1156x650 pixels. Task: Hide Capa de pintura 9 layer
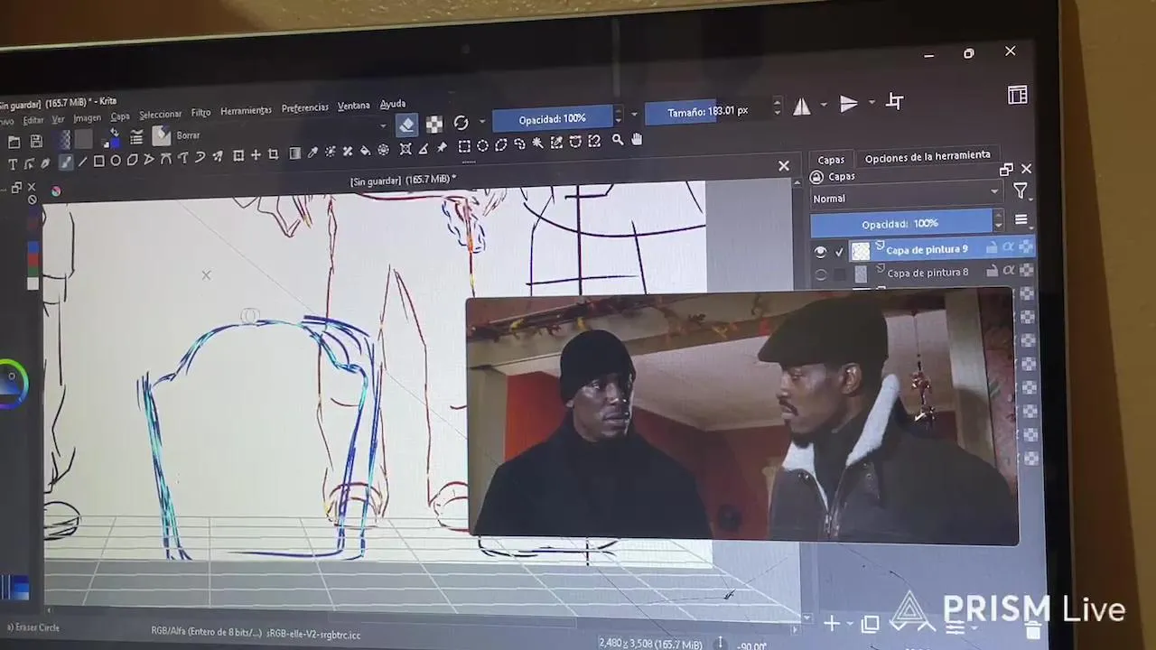click(x=820, y=252)
